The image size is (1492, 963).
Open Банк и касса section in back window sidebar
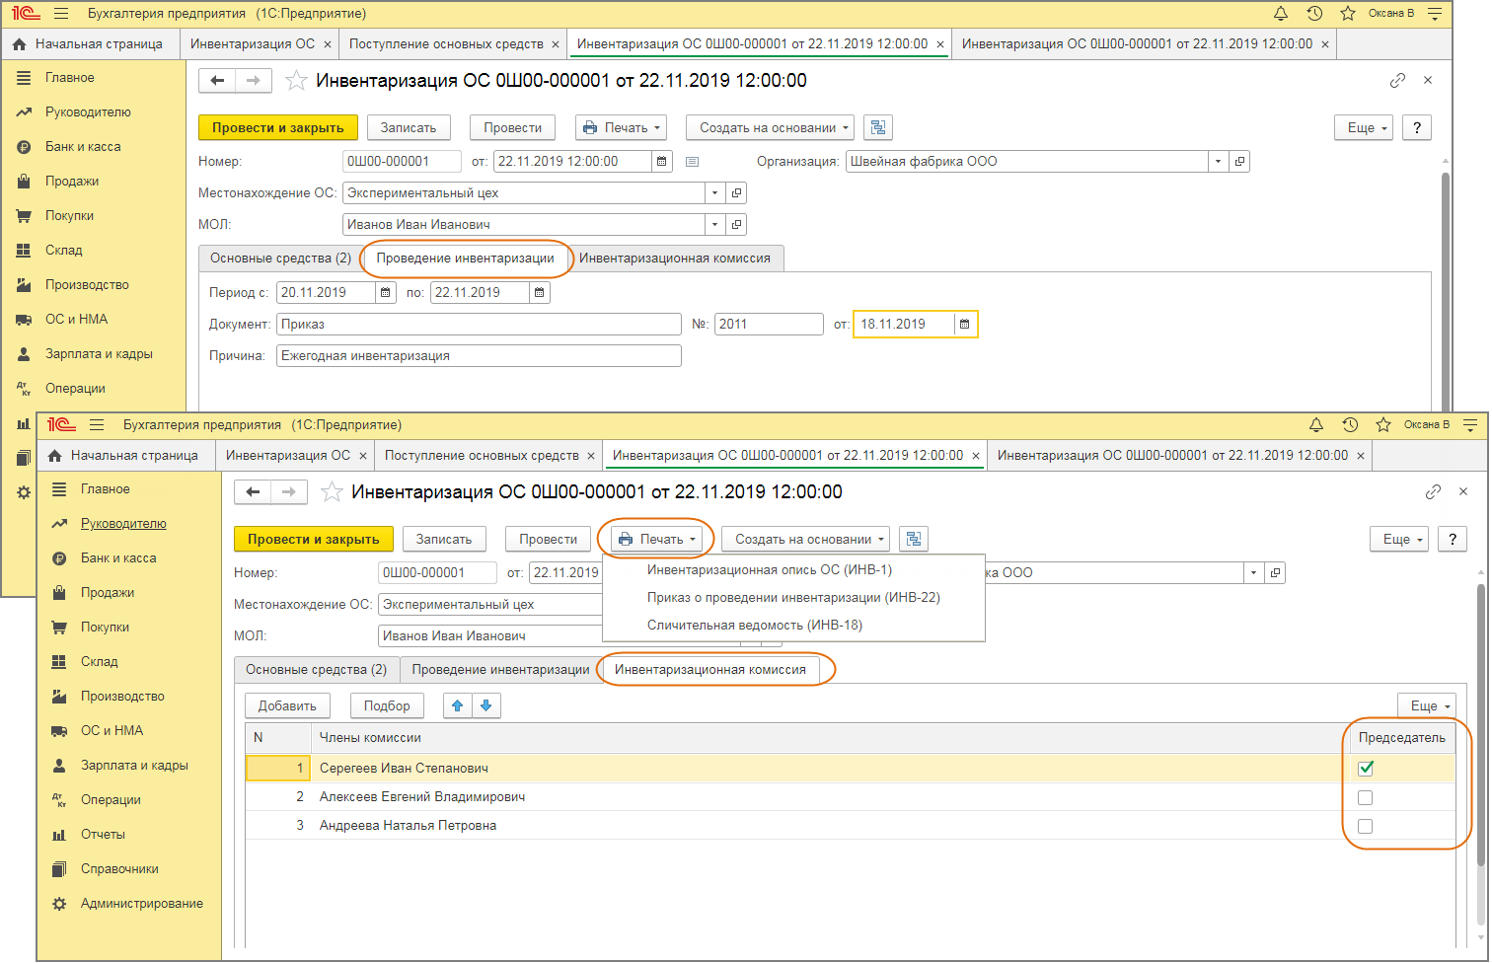pyautogui.click(x=83, y=146)
